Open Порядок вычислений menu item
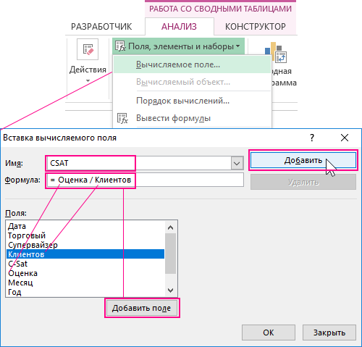The height and width of the screenshot is (347, 362). click(x=192, y=101)
